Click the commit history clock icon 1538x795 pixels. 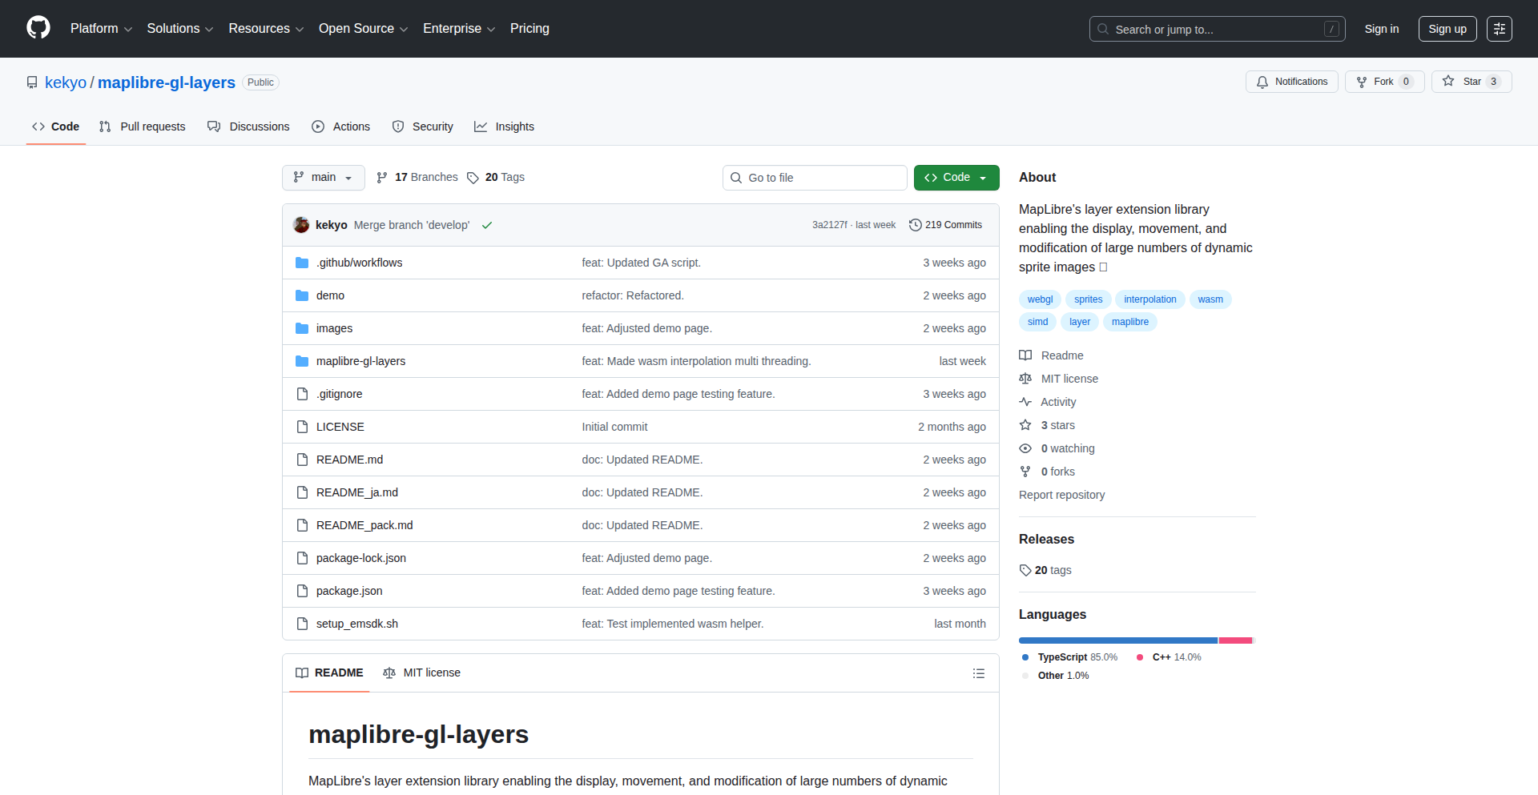click(915, 225)
